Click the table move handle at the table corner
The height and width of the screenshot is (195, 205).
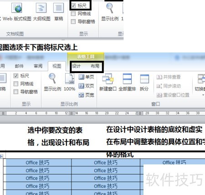pos(1,156)
